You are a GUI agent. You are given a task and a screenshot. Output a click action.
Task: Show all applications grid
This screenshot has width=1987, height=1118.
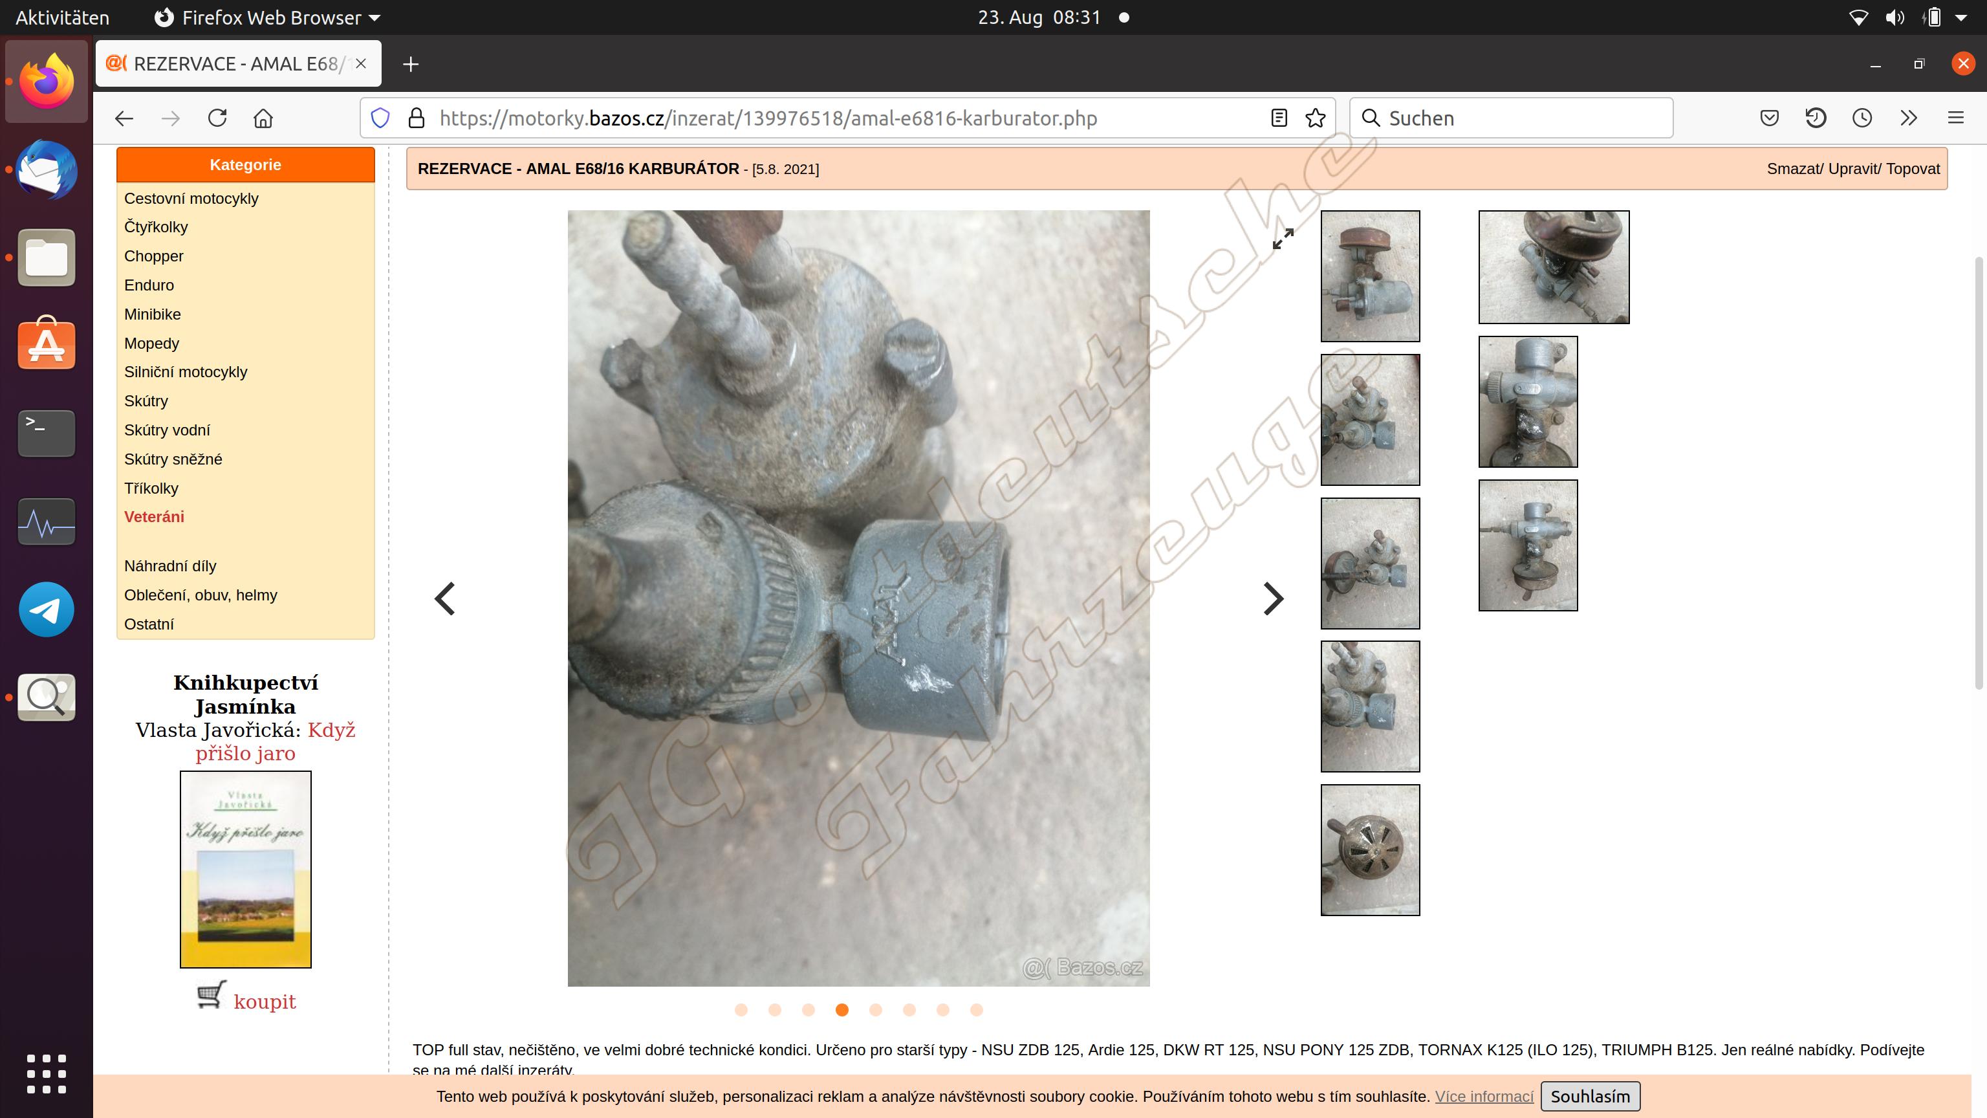pos(47,1073)
